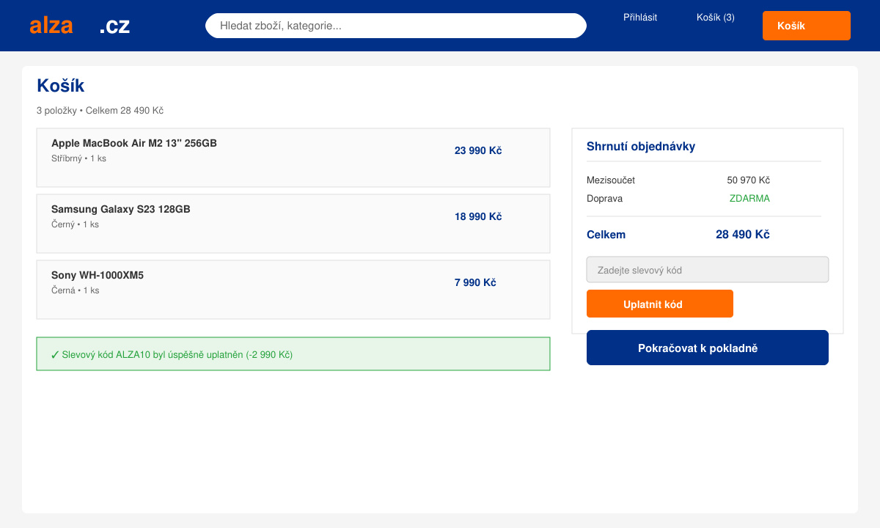Proceed with Pokračovat k pokladně button
The height and width of the screenshot is (528, 880).
point(708,348)
